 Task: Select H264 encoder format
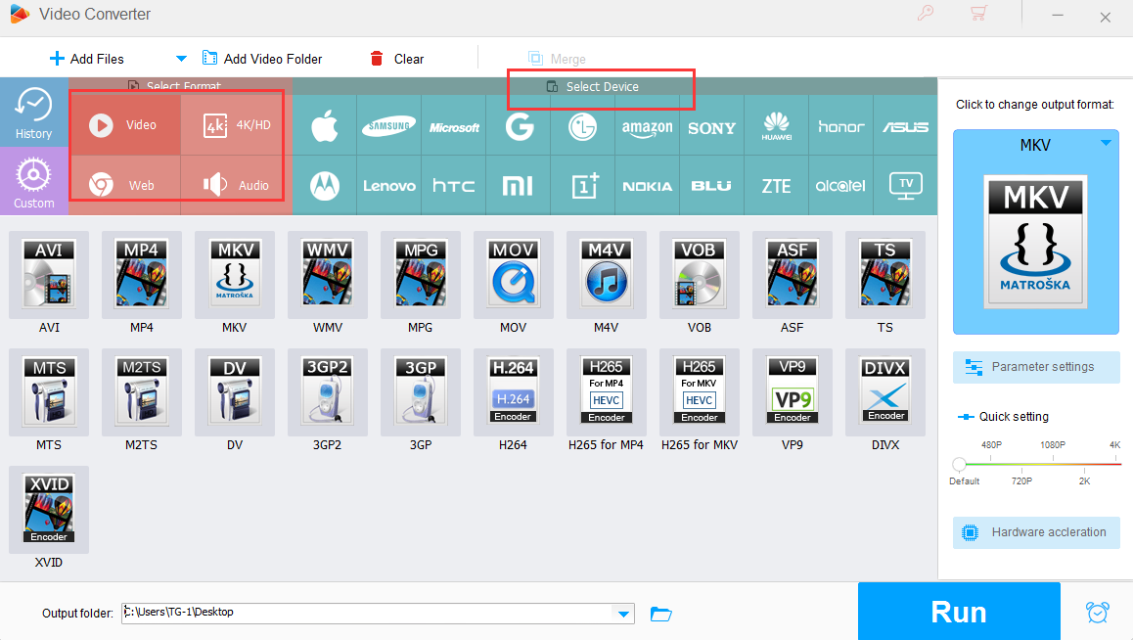tap(513, 392)
